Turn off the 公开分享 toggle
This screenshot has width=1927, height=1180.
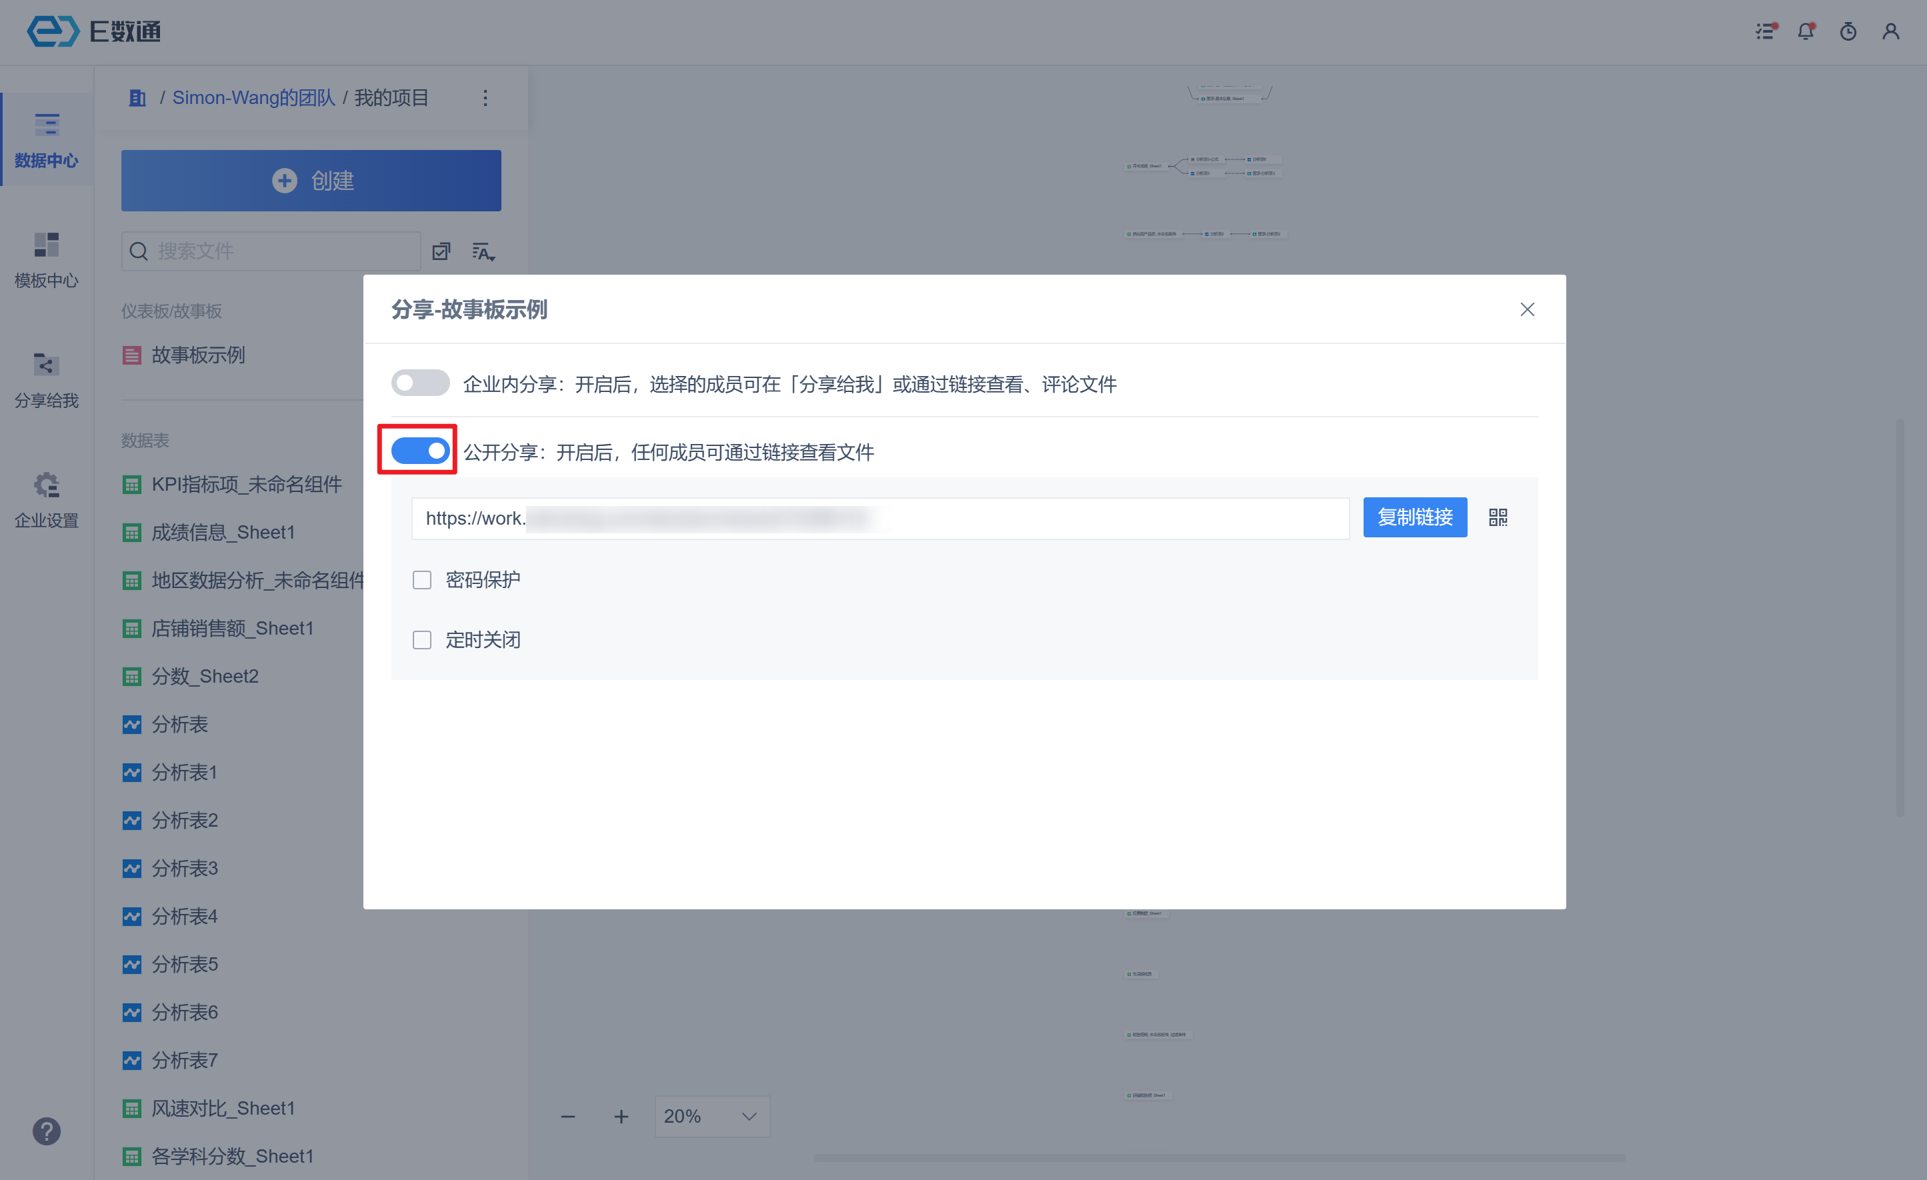[420, 451]
